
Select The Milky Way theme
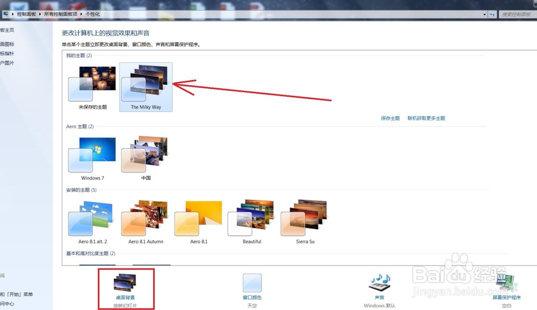146,87
